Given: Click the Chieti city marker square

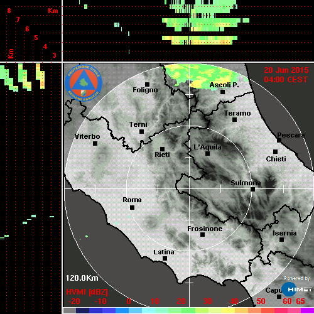Looking at the screenshot, I should [275, 151].
